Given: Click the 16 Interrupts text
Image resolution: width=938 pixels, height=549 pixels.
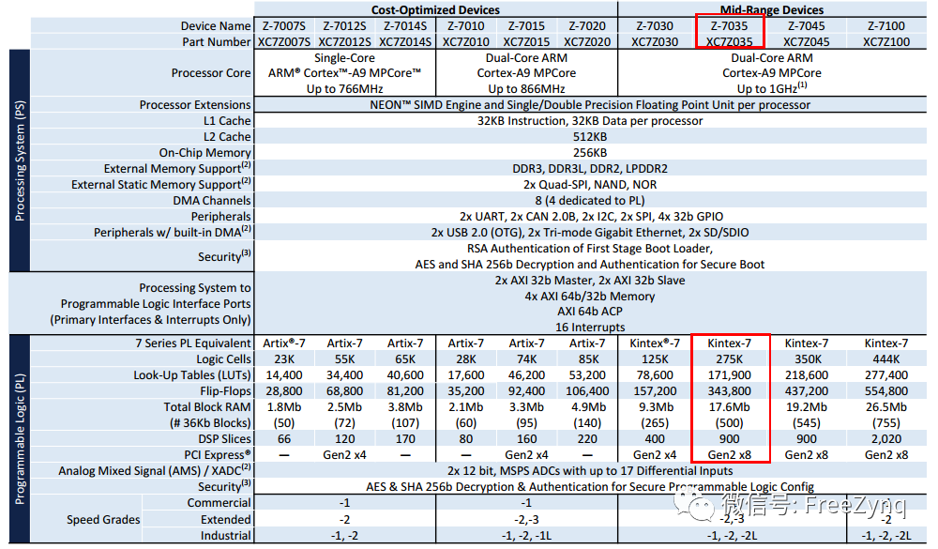Looking at the screenshot, I should tap(590, 328).
